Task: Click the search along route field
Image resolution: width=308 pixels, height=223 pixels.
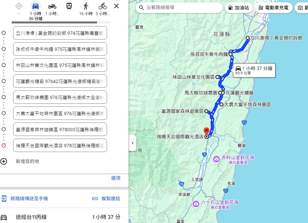Action: click(179, 8)
